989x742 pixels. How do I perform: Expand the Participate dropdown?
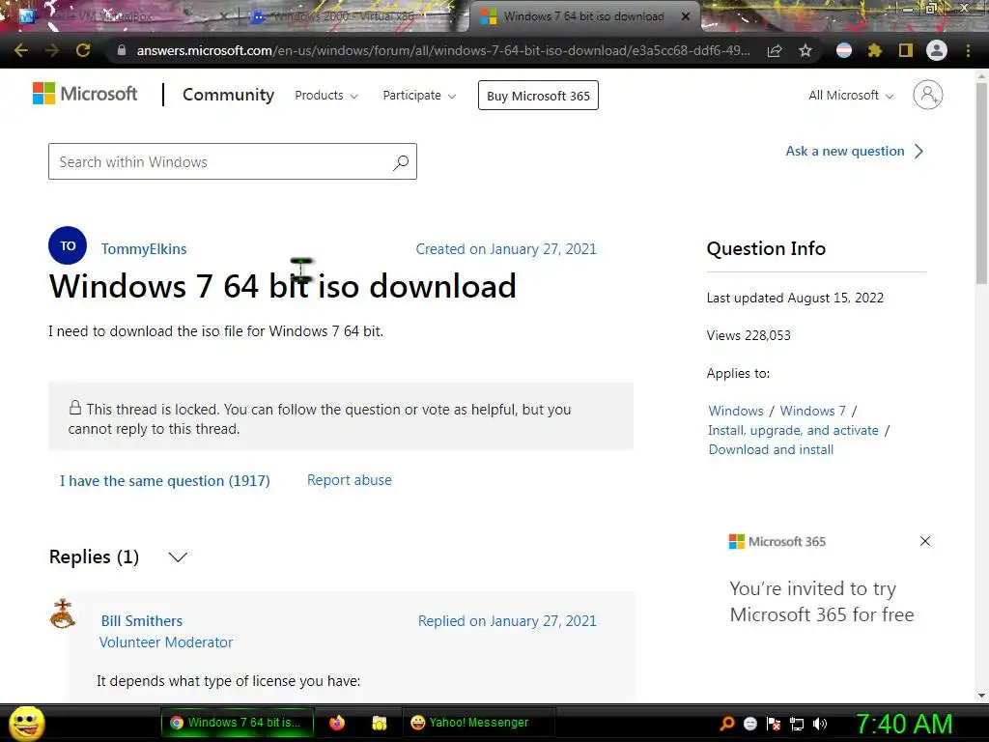click(419, 96)
